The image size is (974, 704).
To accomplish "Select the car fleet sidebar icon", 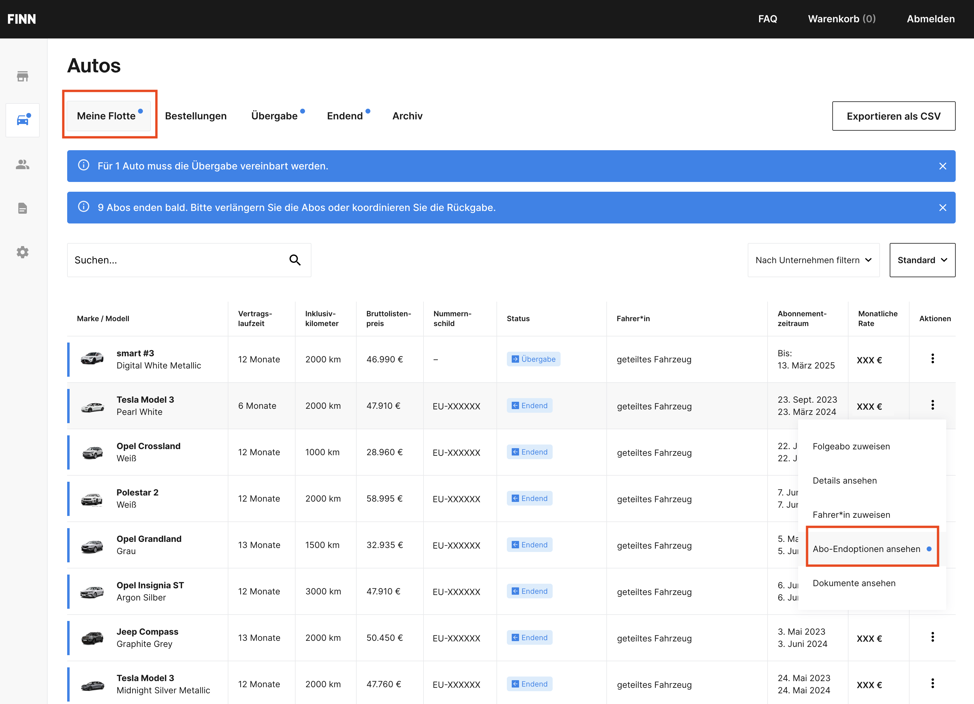I will coord(22,120).
